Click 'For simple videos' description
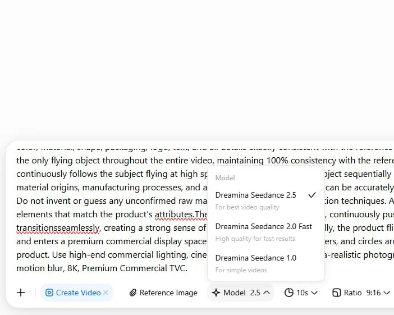The image size is (394, 315). click(241, 270)
